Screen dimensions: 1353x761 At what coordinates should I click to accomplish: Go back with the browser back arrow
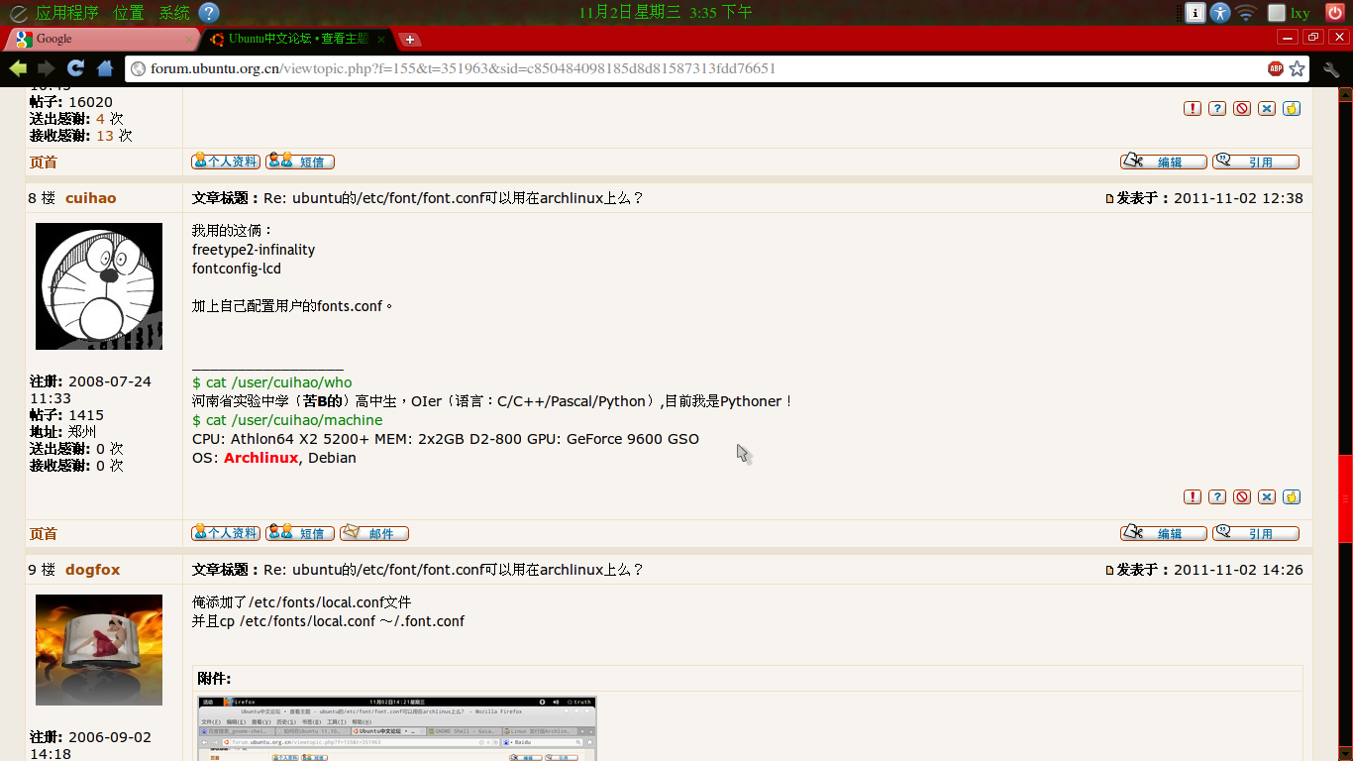(18, 68)
